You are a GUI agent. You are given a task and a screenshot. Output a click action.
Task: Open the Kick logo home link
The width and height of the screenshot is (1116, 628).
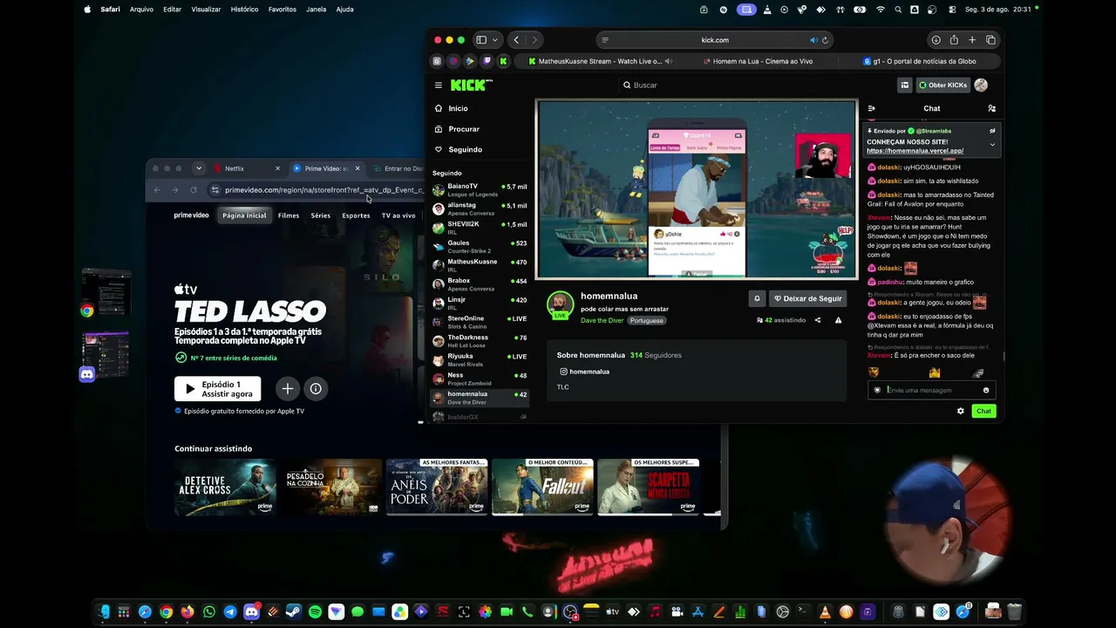pyautogui.click(x=471, y=85)
